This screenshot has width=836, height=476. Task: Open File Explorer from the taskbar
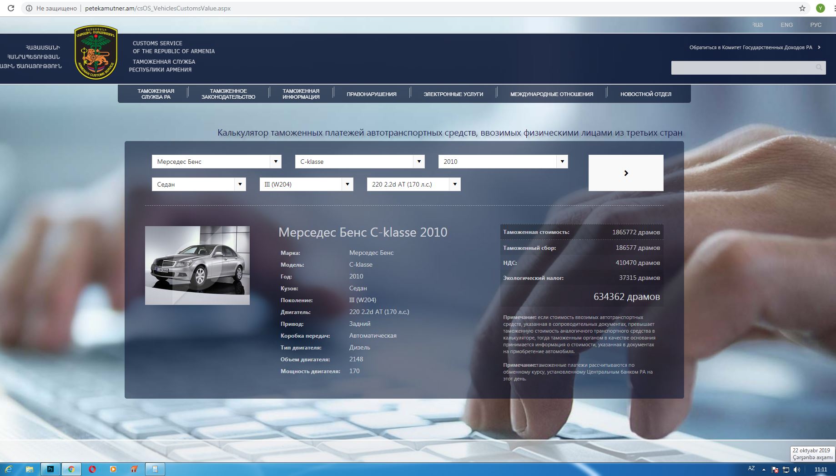tap(30, 469)
